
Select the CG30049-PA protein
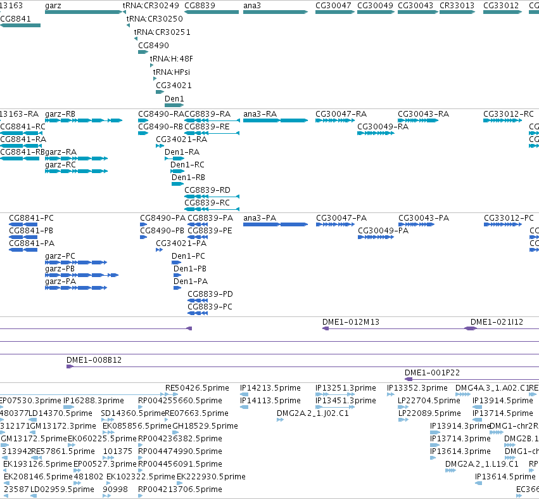coord(376,237)
